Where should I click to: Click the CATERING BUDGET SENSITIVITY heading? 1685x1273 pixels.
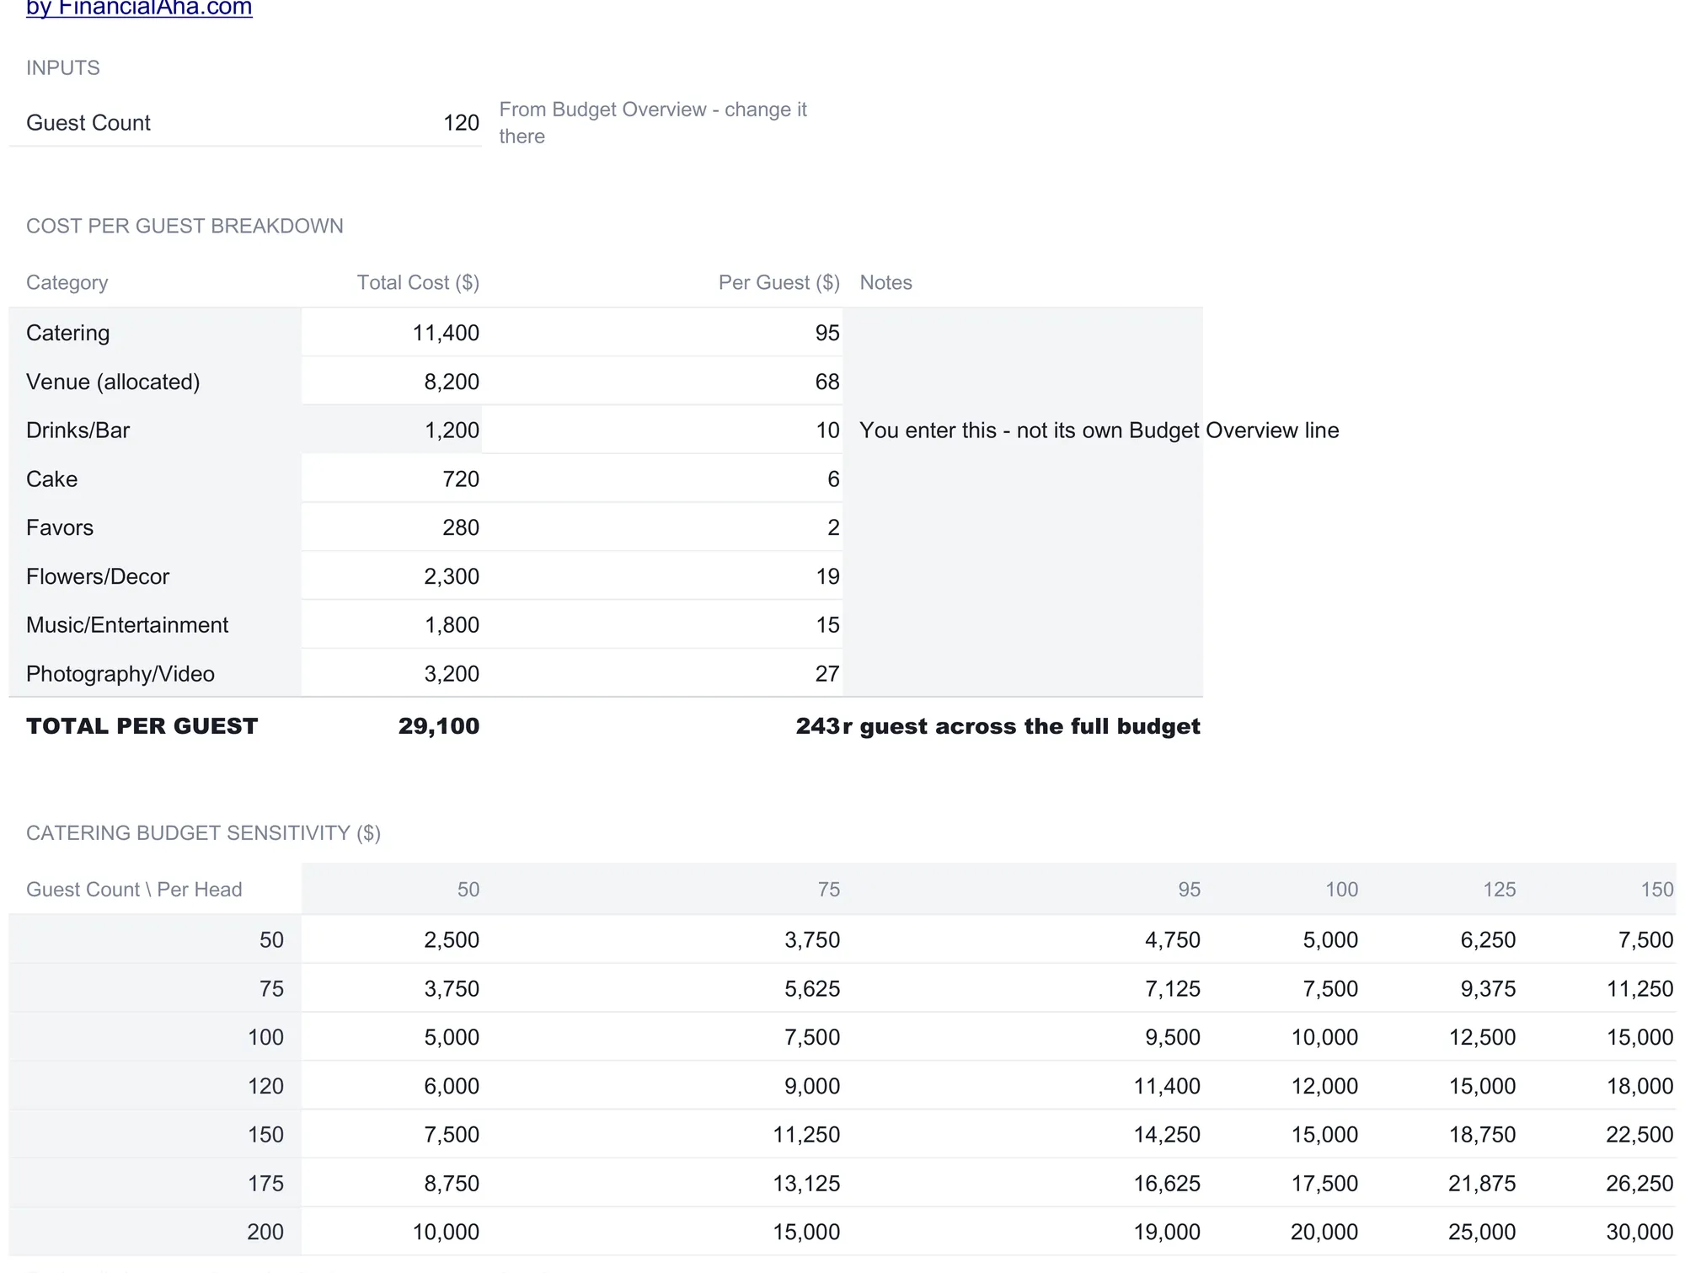[203, 833]
